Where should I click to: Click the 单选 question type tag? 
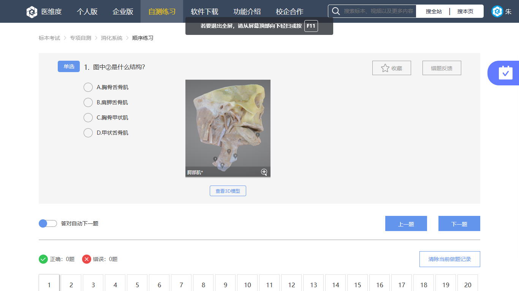coord(69,66)
